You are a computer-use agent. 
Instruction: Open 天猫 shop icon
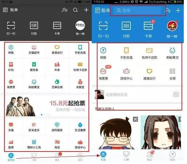(11, 127)
